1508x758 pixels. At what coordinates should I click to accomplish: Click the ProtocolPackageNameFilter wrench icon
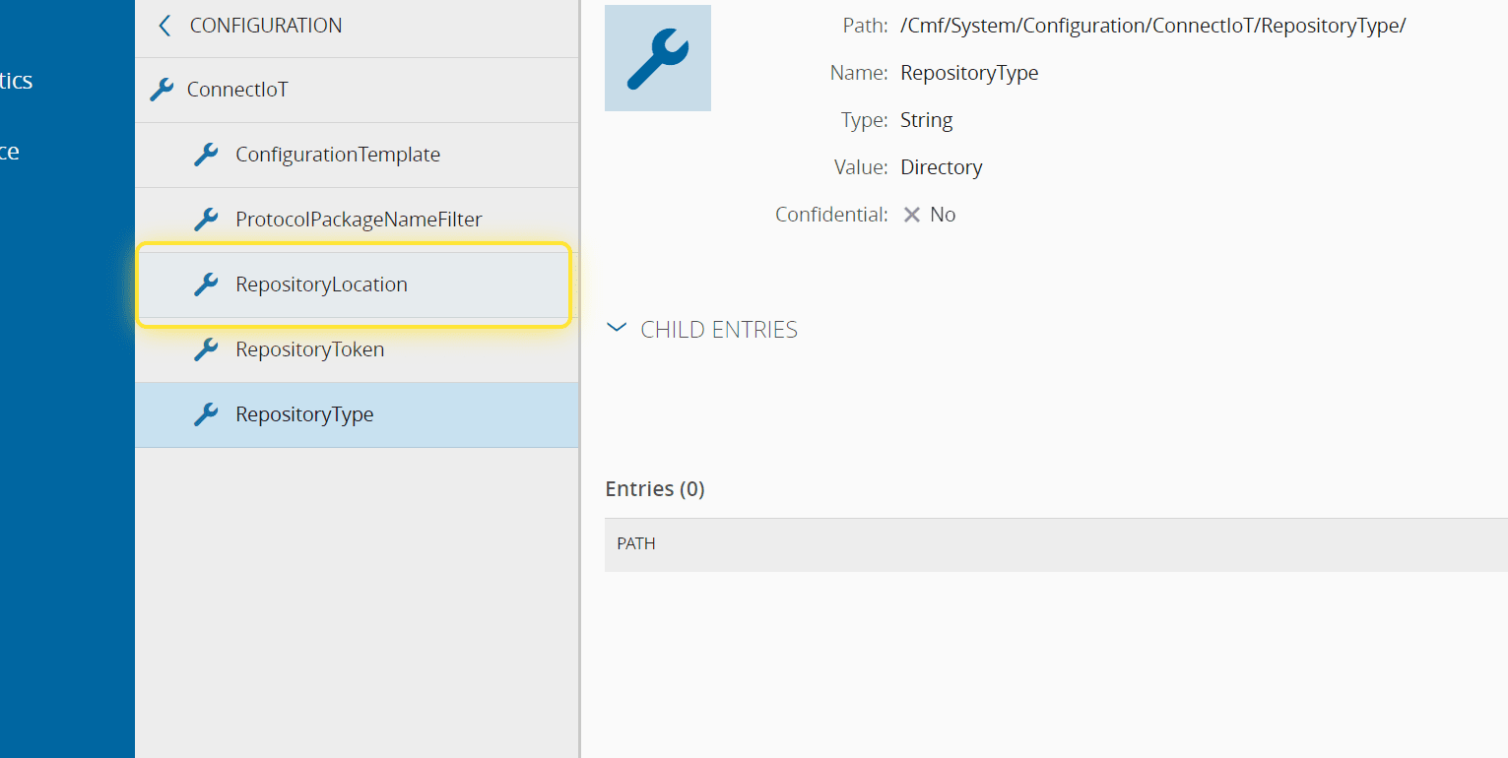tap(206, 220)
